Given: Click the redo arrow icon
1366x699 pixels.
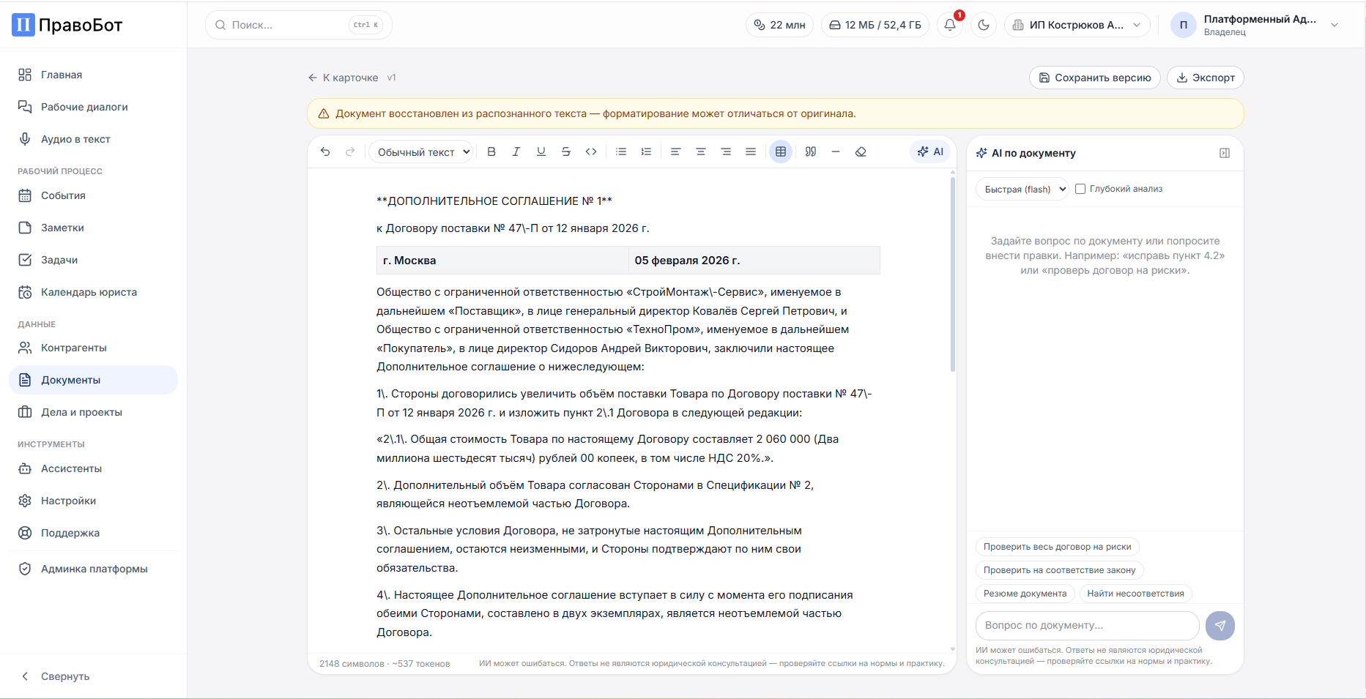Looking at the screenshot, I should (350, 152).
